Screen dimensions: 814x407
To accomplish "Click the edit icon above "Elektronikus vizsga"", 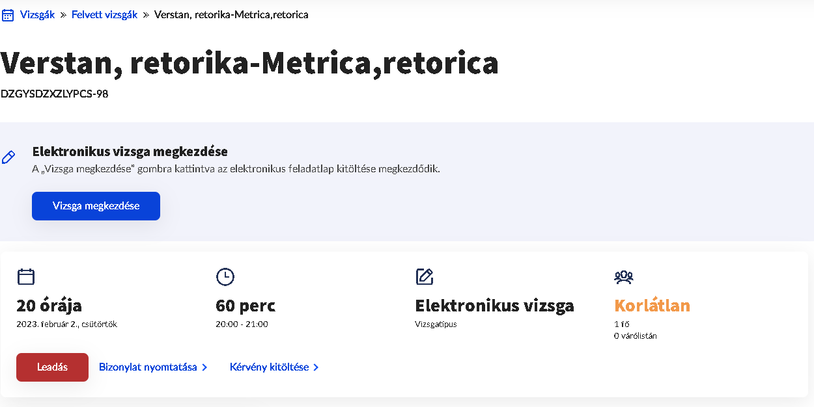I will click(425, 277).
